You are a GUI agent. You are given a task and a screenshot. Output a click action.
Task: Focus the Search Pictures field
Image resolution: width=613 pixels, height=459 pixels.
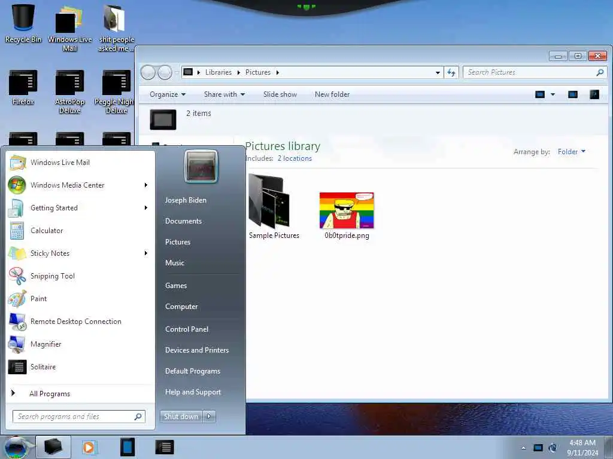(535, 72)
